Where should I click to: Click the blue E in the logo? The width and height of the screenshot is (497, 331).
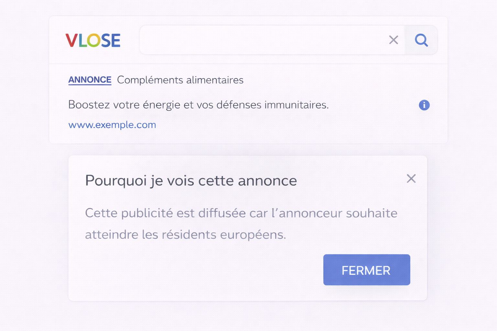(115, 40)
